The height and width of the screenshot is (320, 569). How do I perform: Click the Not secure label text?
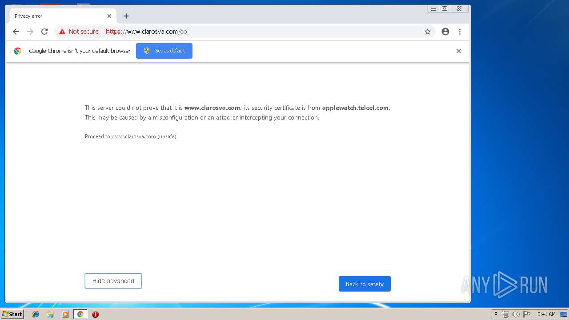click(84, 32)
